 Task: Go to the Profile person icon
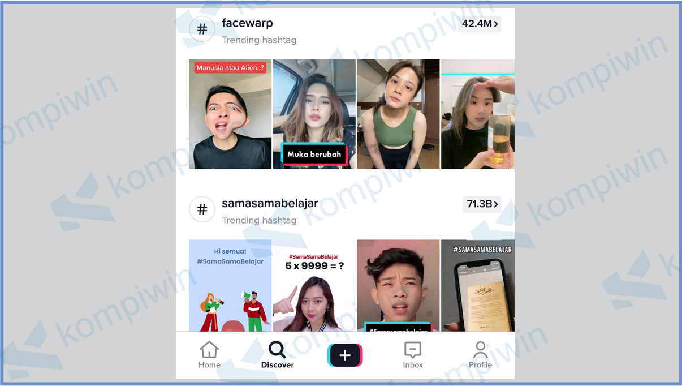point(480,350)
